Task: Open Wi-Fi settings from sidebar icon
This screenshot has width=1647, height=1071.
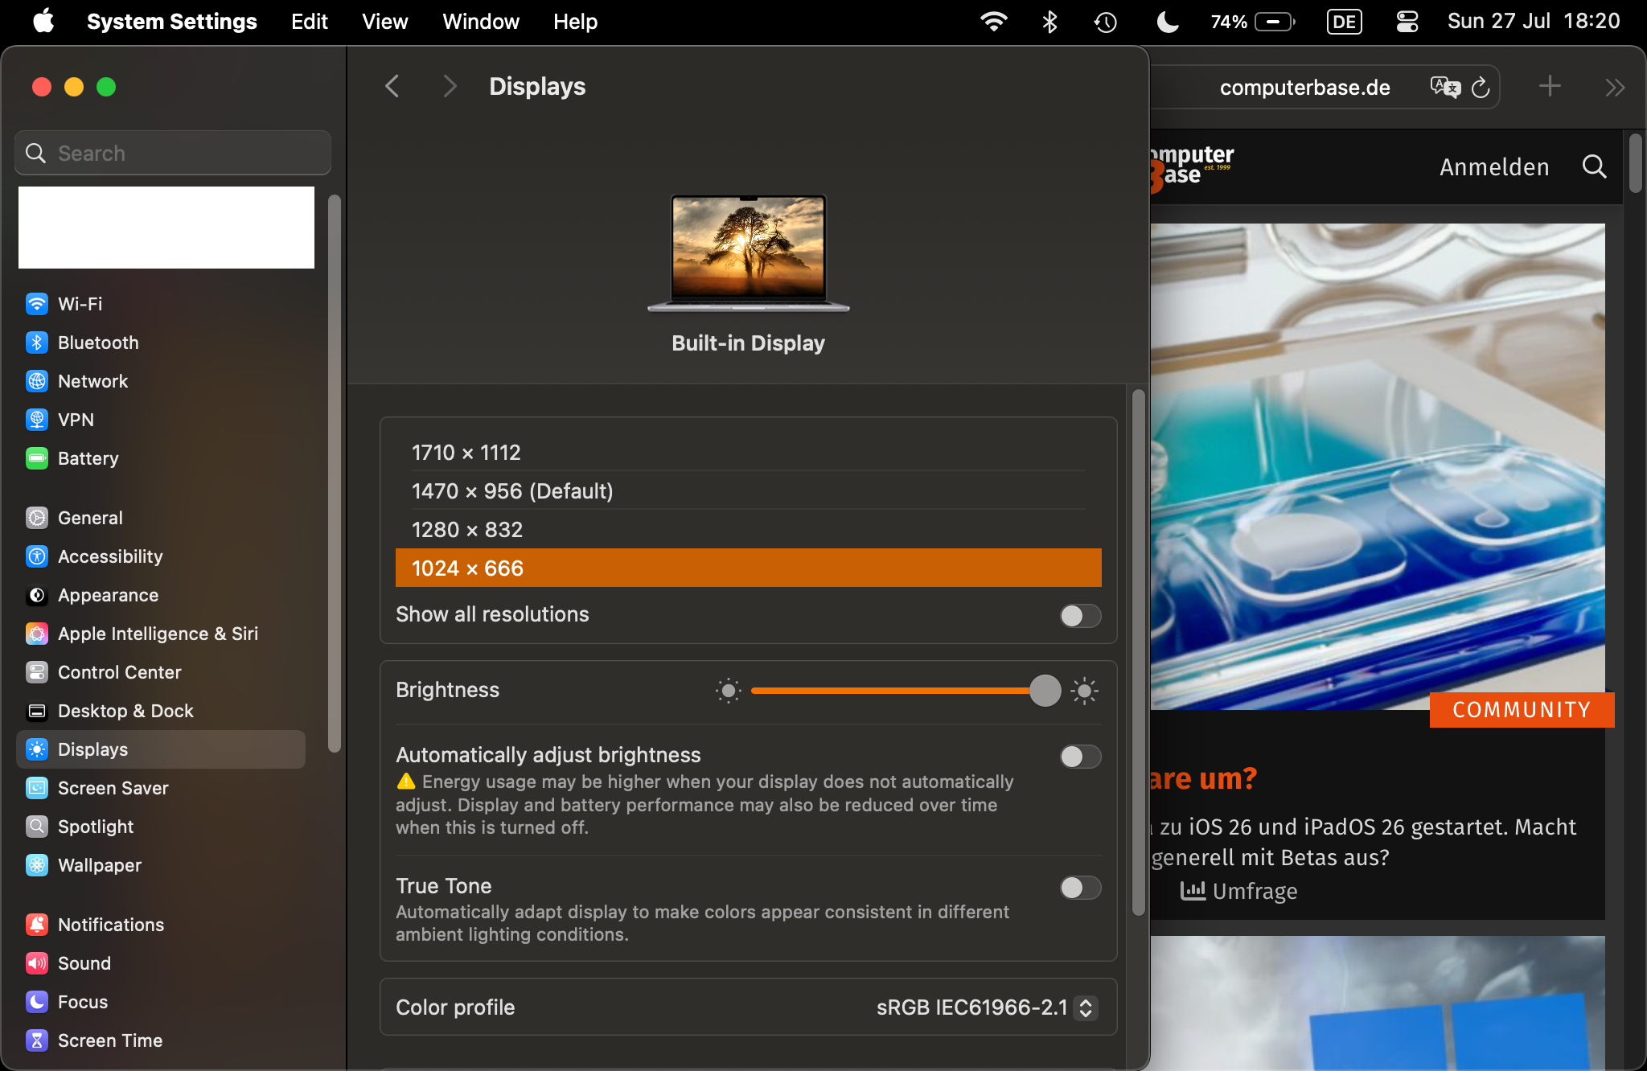Action: (x=37, y=304)
